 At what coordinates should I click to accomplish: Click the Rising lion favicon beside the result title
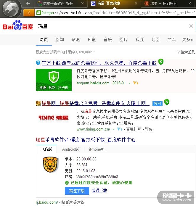38,103
